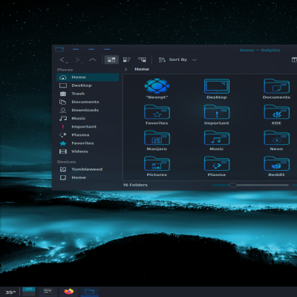Click the Sort By chevron arrow
297x297 pixels.
[x=195, y=60]
